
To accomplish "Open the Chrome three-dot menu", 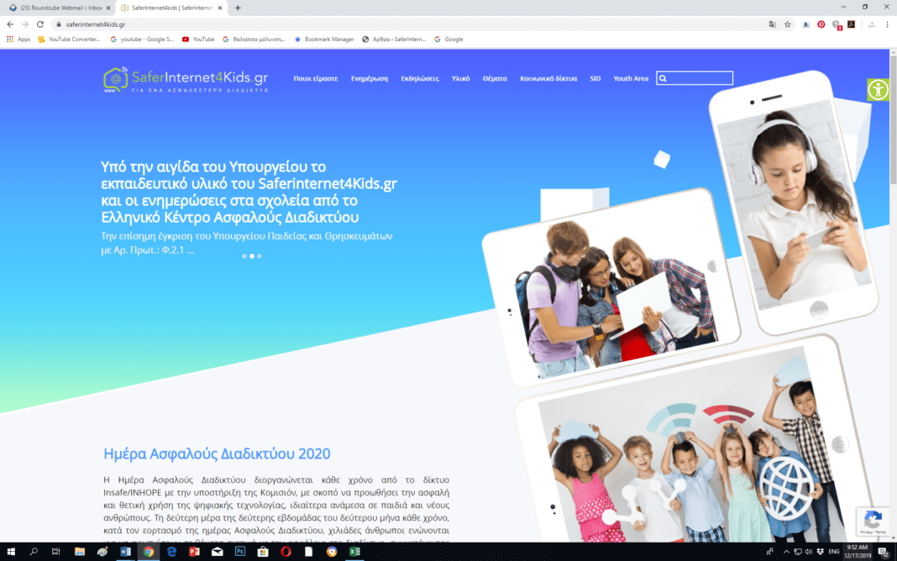I will pyautogui.click(x=887, y=24).
